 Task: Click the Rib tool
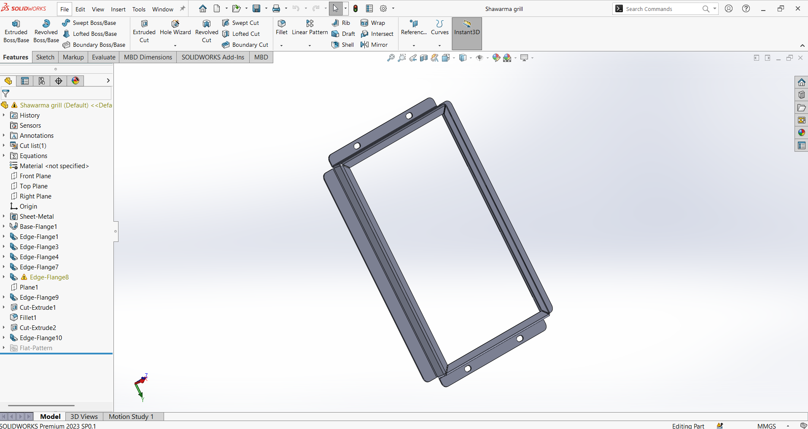(x=341, y=23)
